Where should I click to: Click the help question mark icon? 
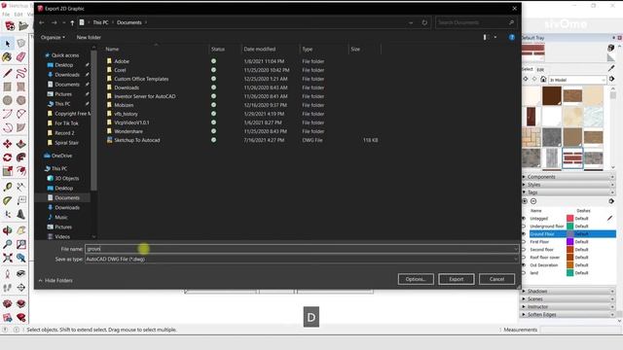pyautogui.click(x=512, y=37)
